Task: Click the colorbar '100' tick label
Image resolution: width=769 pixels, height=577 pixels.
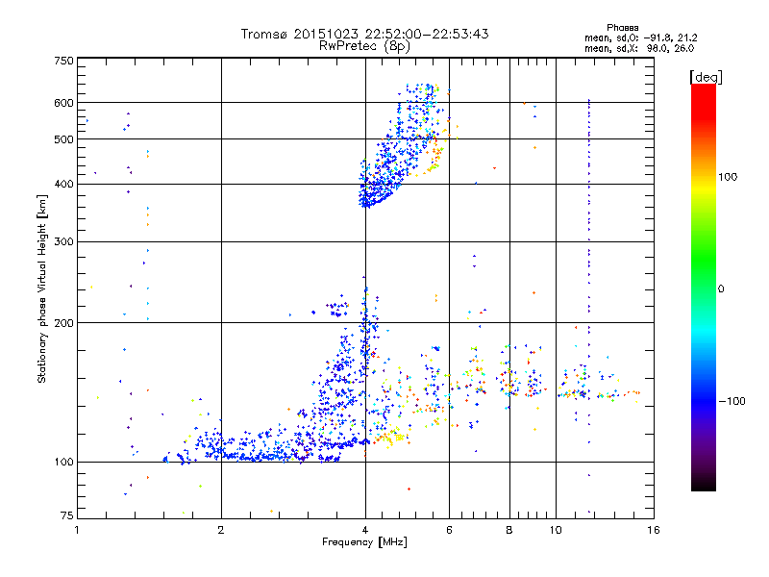Action: point(728,177)
